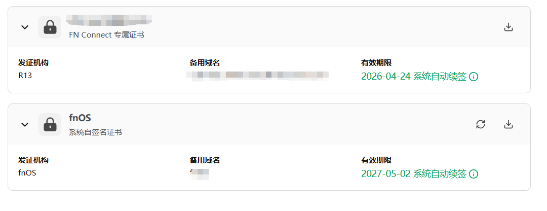Refresh the fnOS self-signed certificate
This screenshot has height=211, width=547.
tap(481, 124)
